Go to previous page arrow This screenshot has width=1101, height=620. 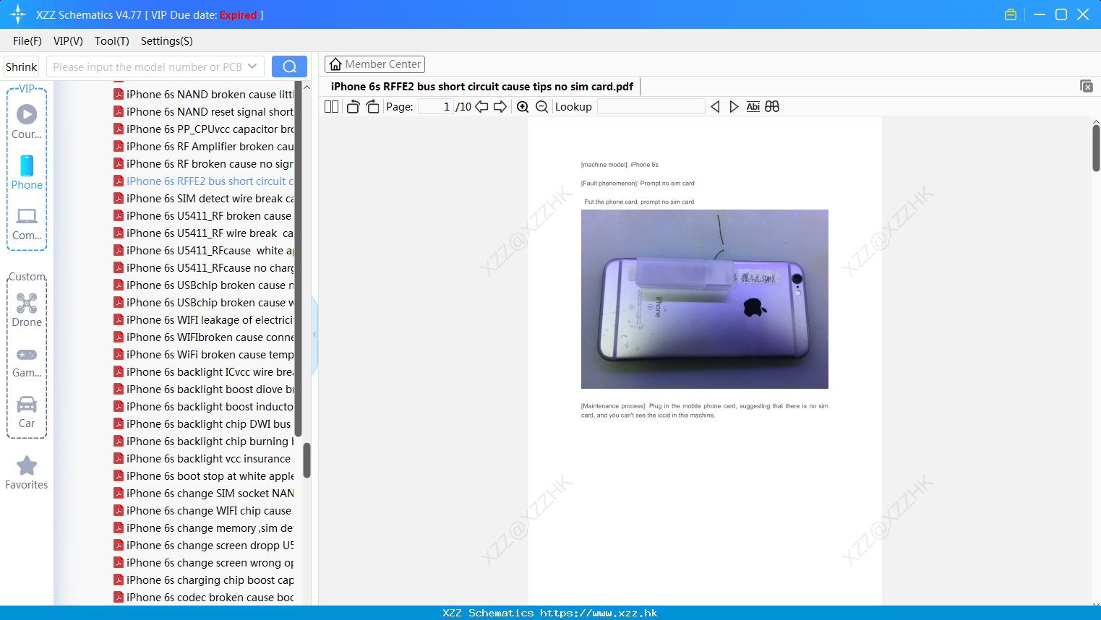[481, 106]
